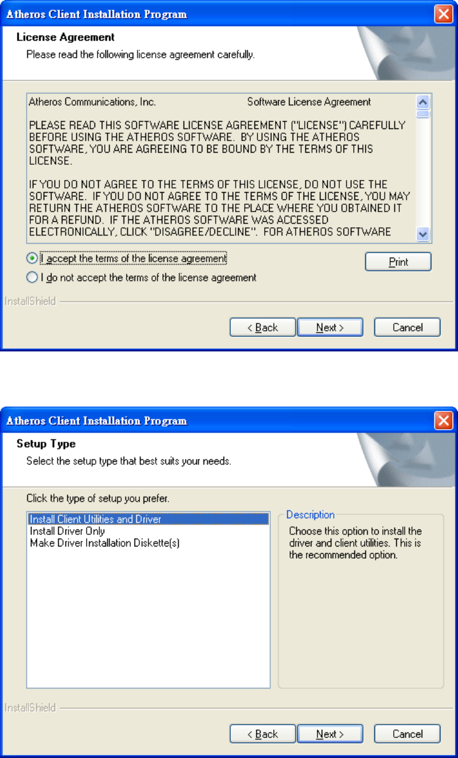Click Next in License Agreement dialog
This screenshot has height=758, width=458.
point(330,327)
